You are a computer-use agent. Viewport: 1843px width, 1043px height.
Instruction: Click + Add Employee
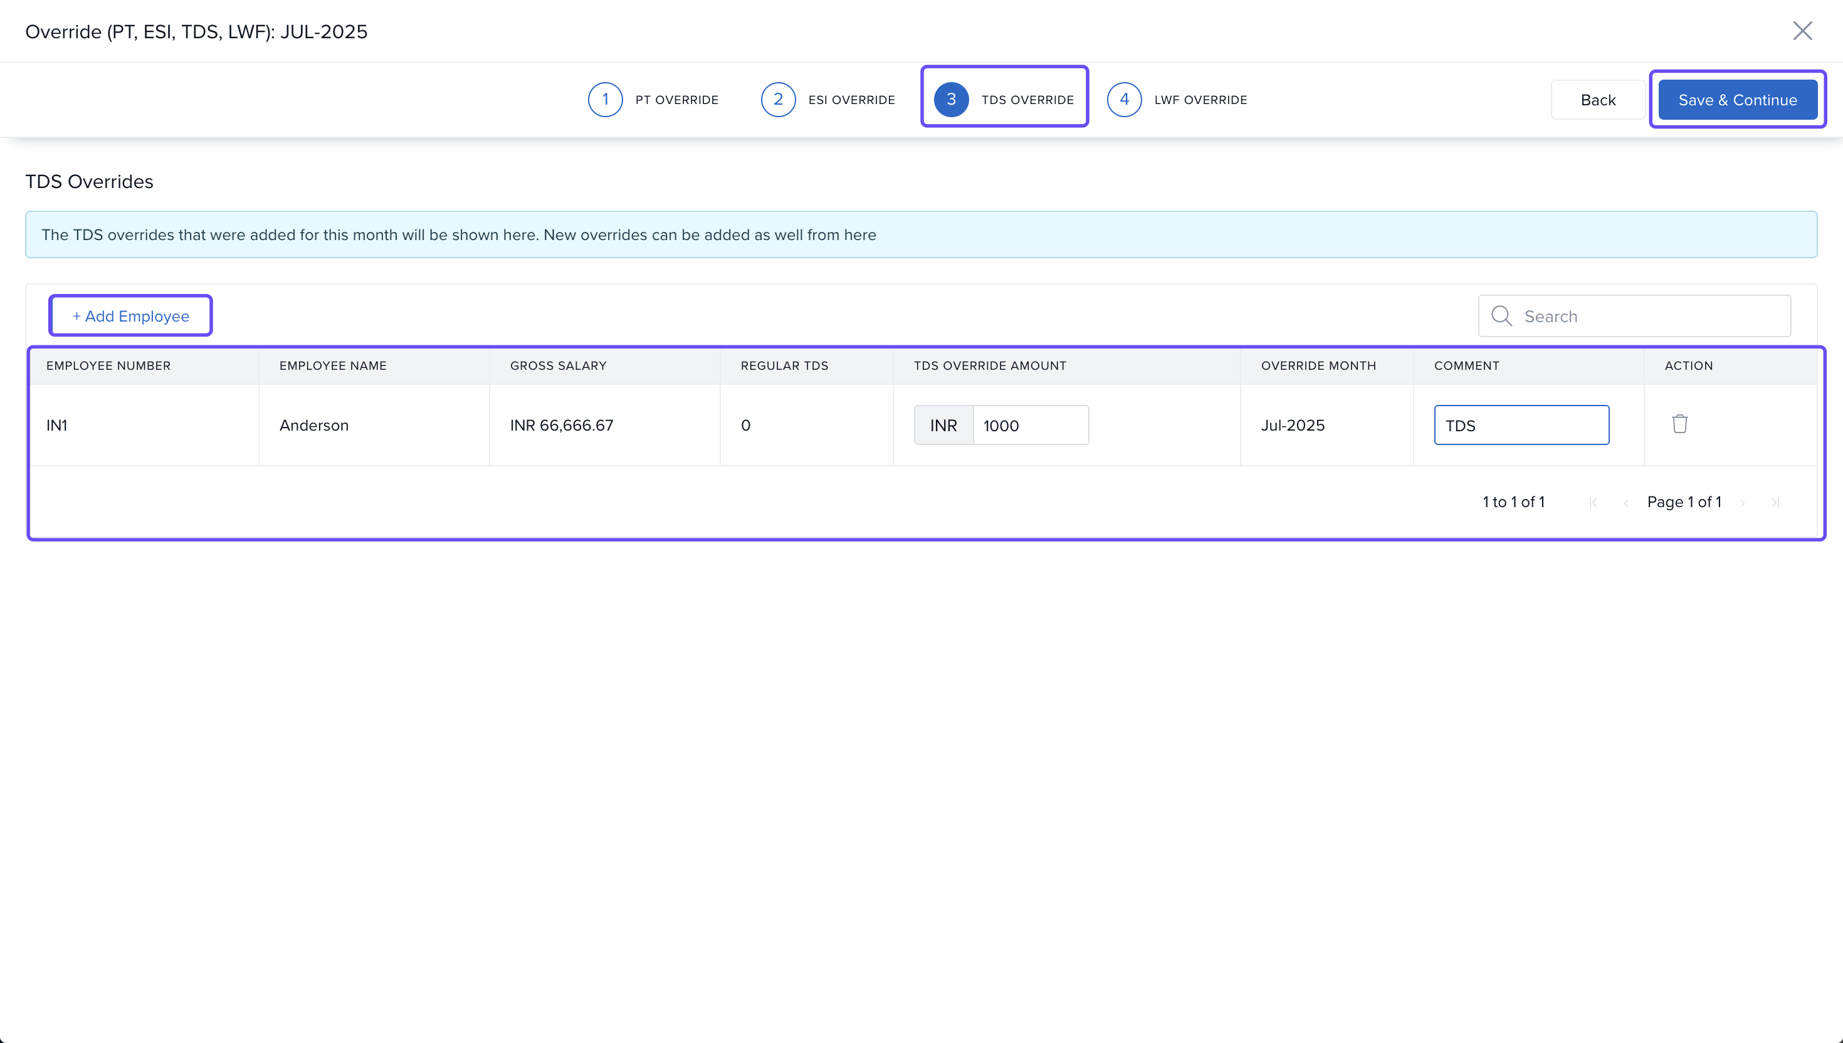(x=130, y=316)
